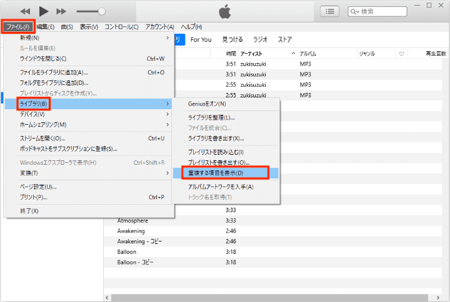Sort by the 再生回数 column header
This screenshot has height=302, width=450.
tap(429, 54)
